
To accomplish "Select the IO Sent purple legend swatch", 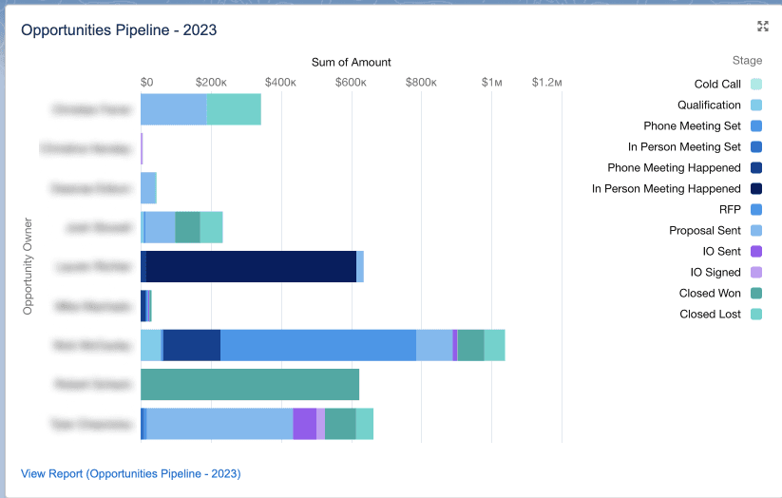I will 756,252.
